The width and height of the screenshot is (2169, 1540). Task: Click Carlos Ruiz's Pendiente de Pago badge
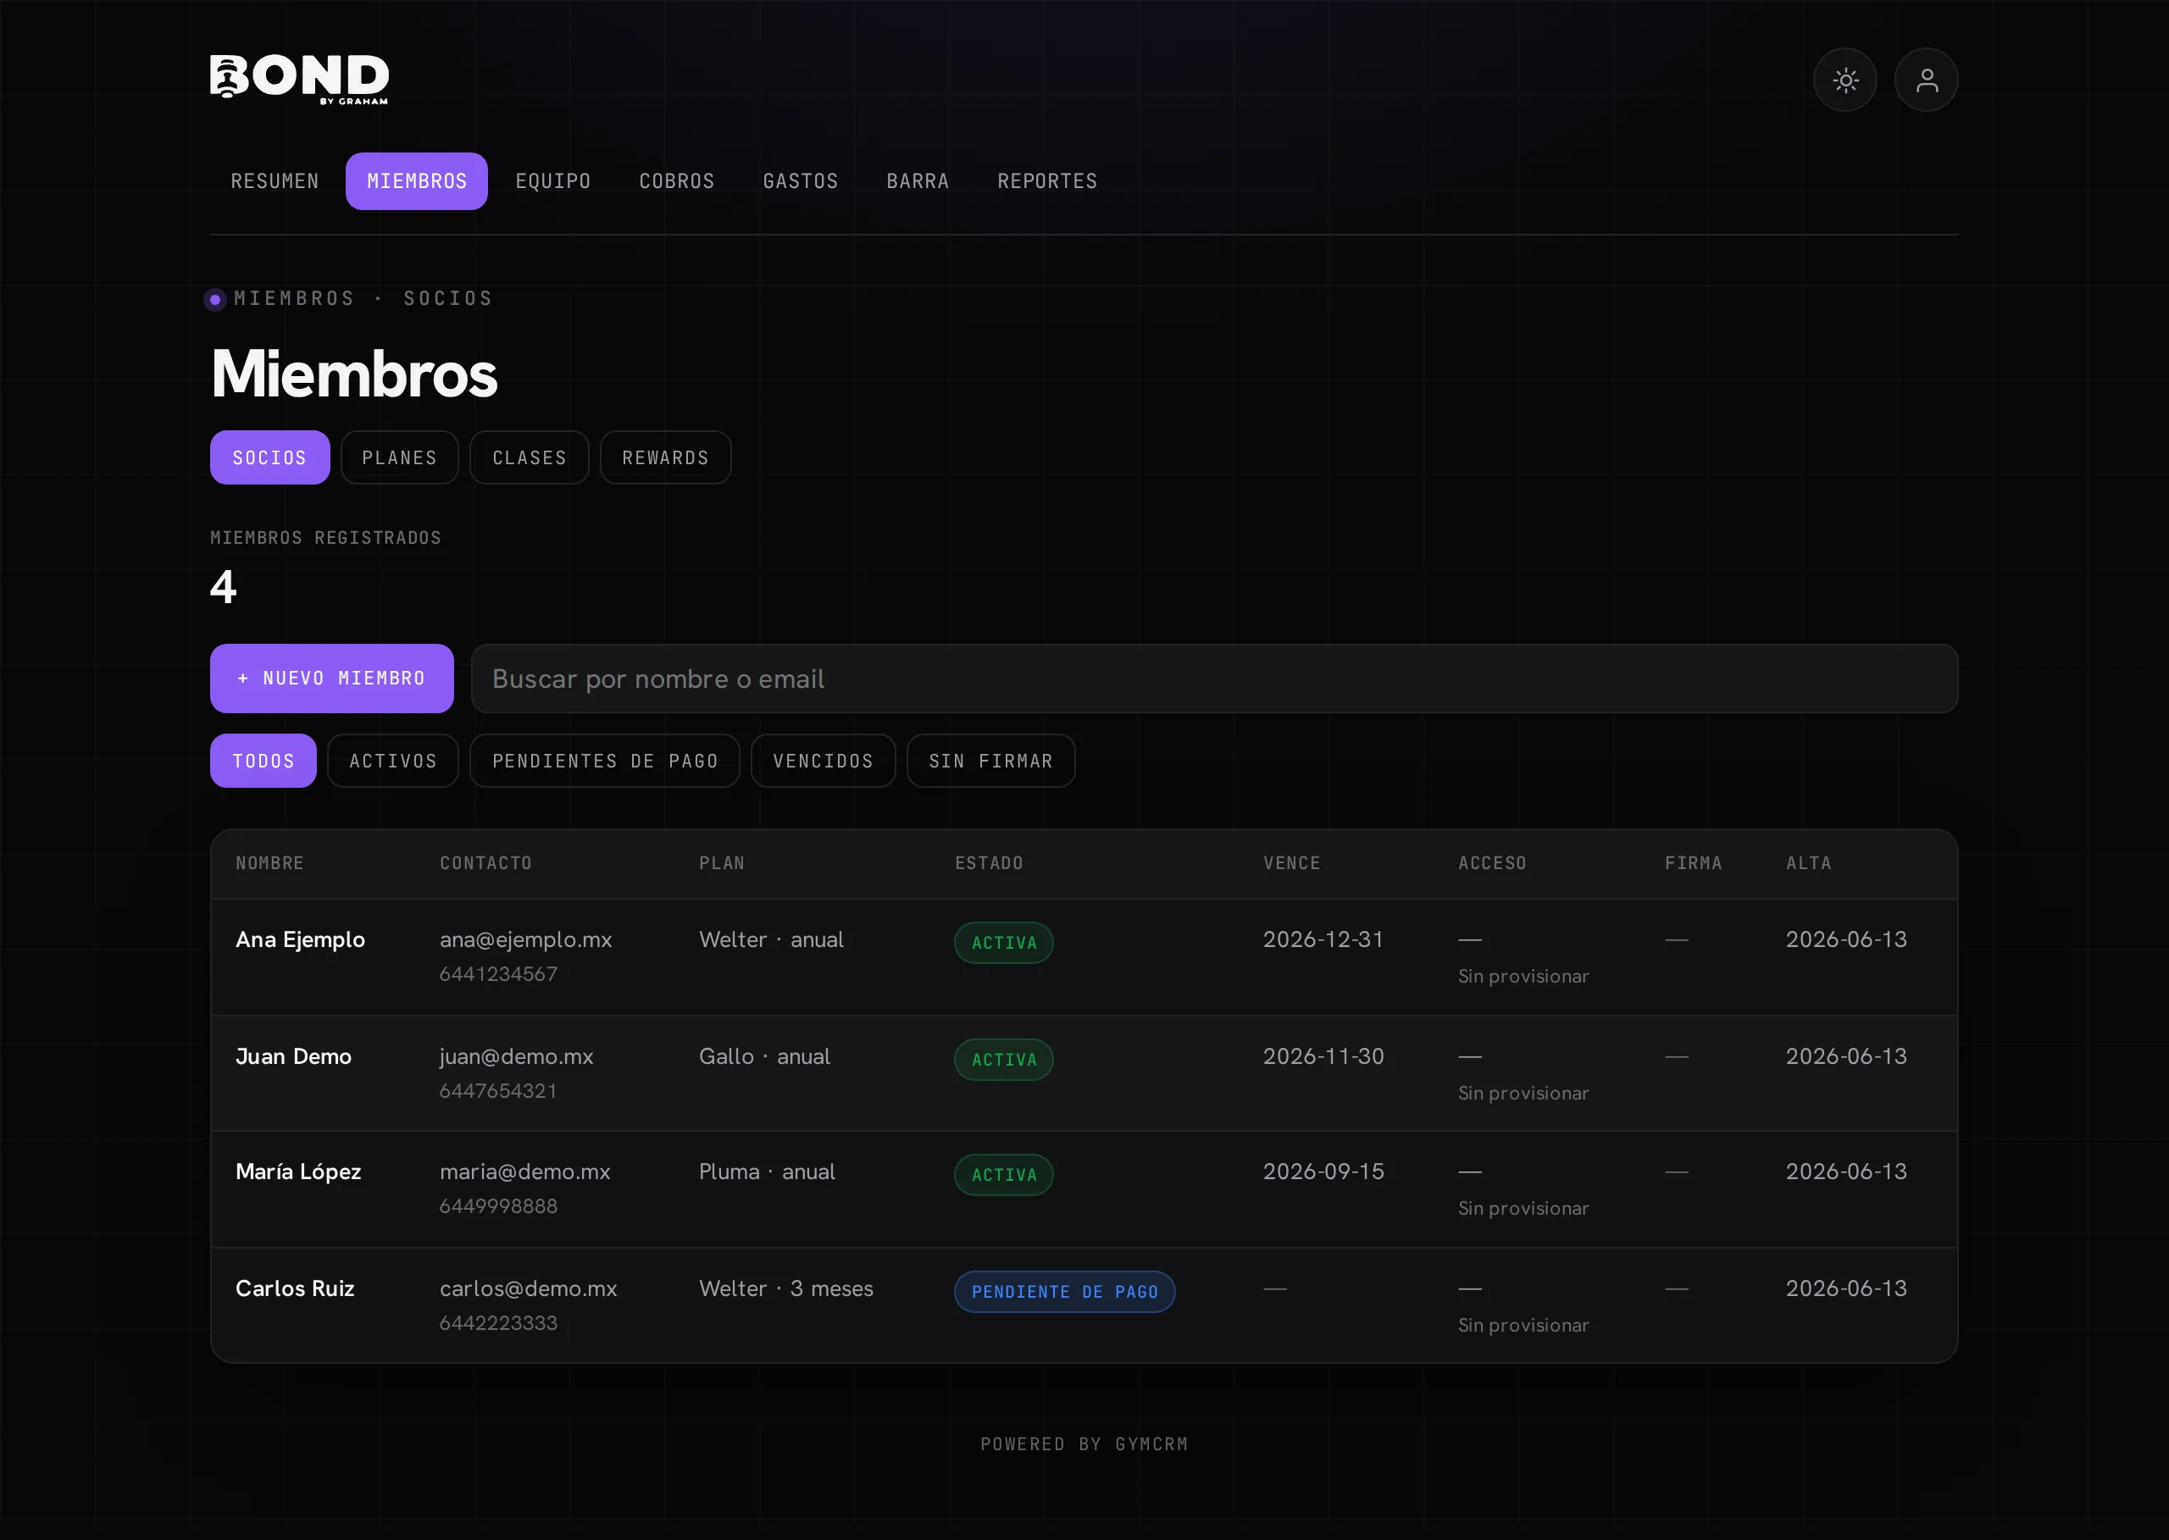pyautogui.click(x=1064, y=1293)
